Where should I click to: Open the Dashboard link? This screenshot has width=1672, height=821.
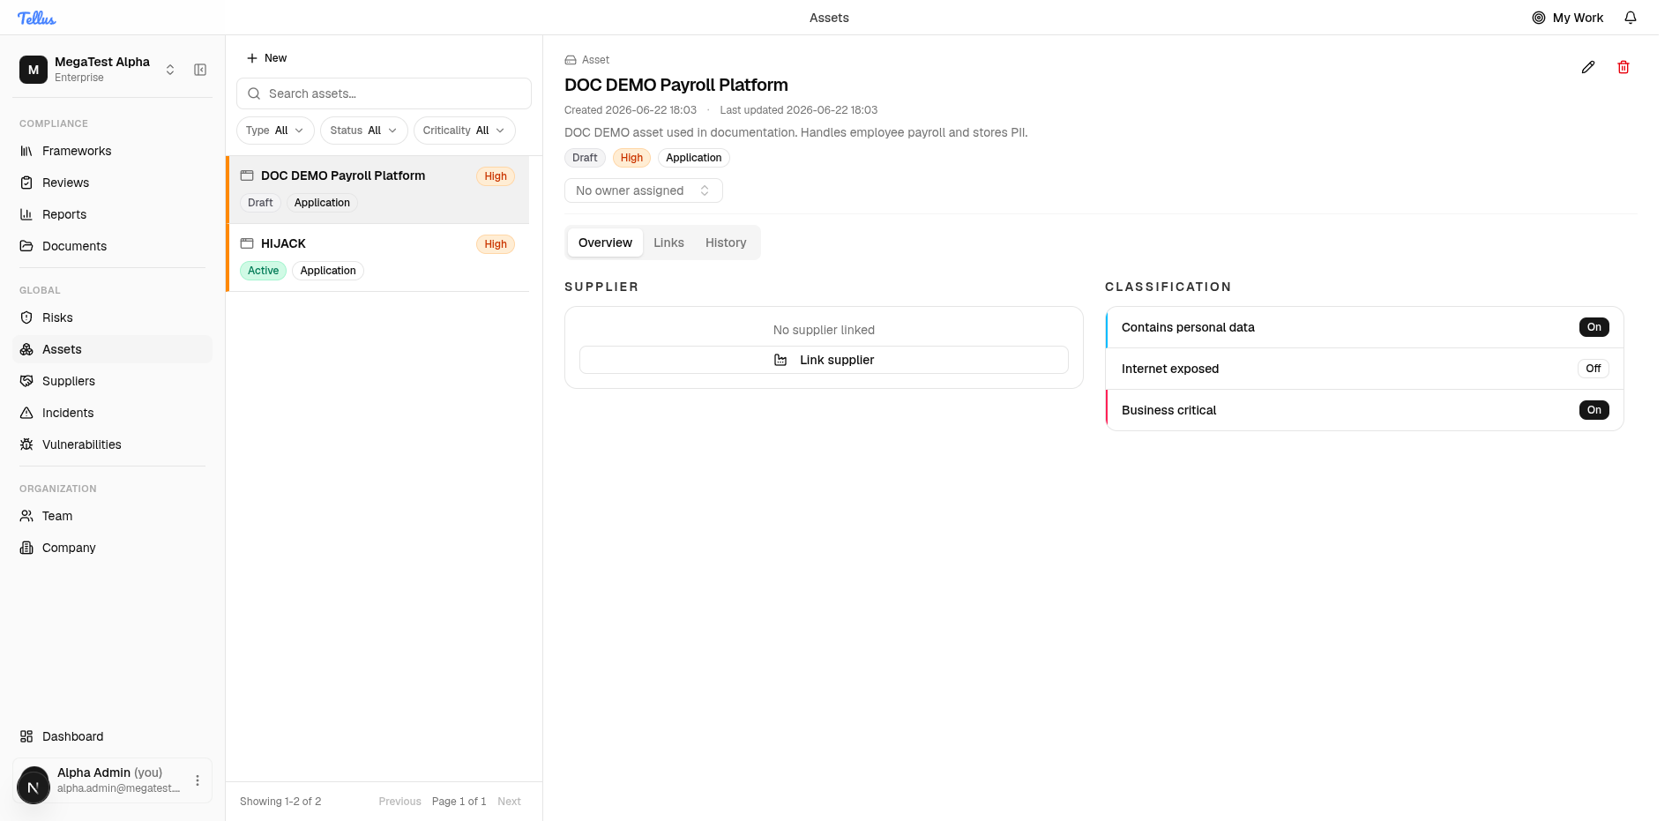113,736
